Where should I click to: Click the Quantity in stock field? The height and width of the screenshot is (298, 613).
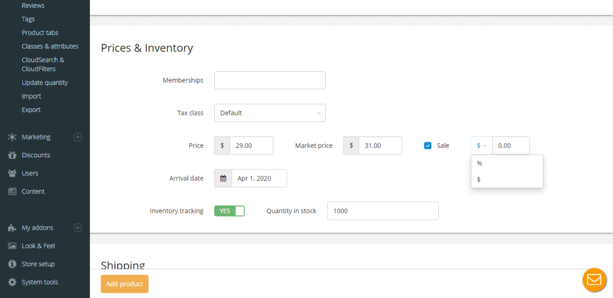click(x=383, y=211)
